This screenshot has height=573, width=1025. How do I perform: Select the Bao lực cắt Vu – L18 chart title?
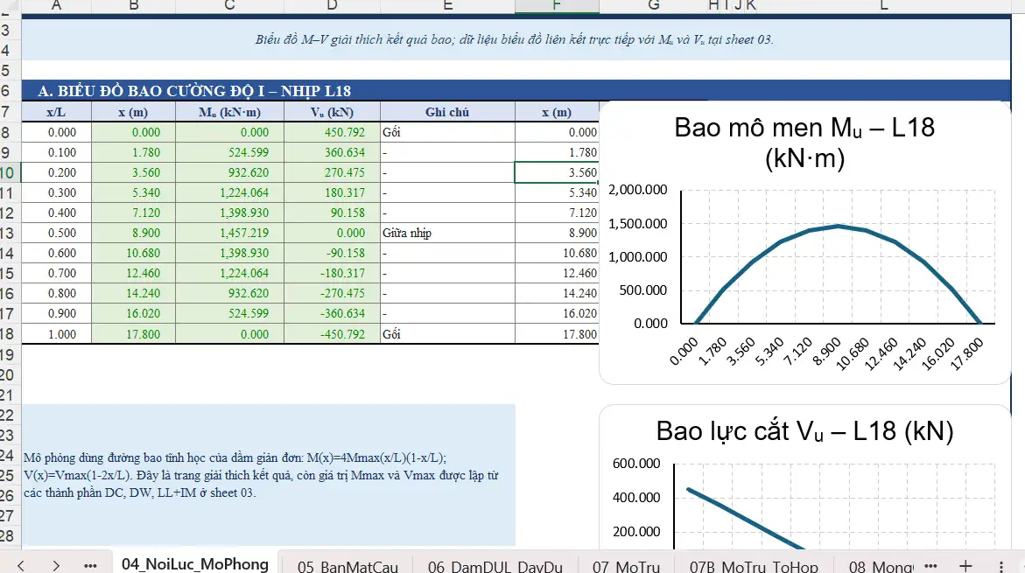[x=804, y=431]
